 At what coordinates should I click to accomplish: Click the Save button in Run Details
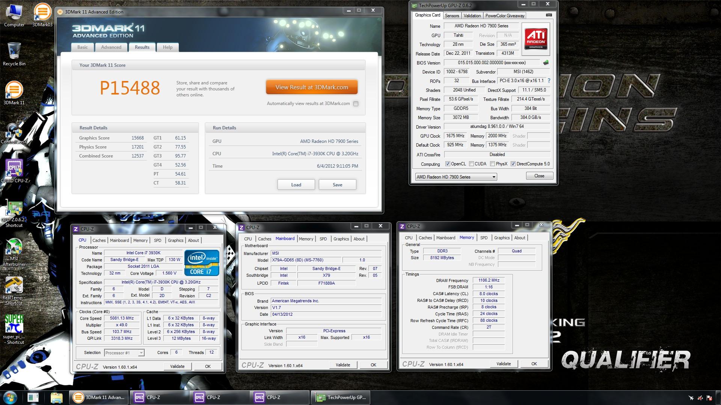pos(337,185)
